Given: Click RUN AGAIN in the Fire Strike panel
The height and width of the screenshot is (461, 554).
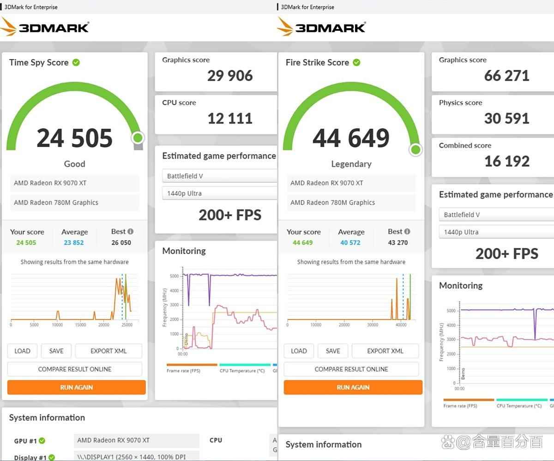Looking at the screenshot, I should [x=353, y=387].
